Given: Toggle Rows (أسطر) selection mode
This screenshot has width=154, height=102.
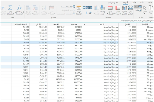Looking at the screenshot, I should [138, 7].
